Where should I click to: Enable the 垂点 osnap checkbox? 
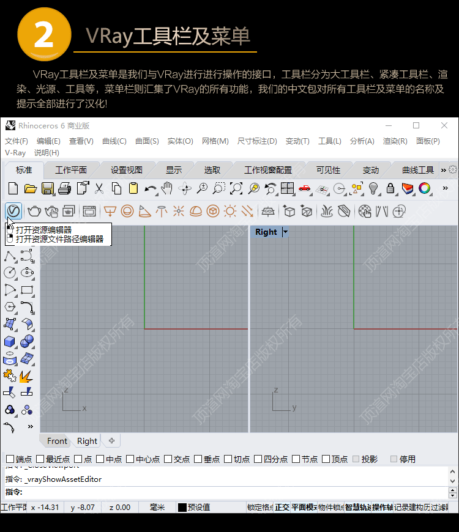click(x=198, y=459)
